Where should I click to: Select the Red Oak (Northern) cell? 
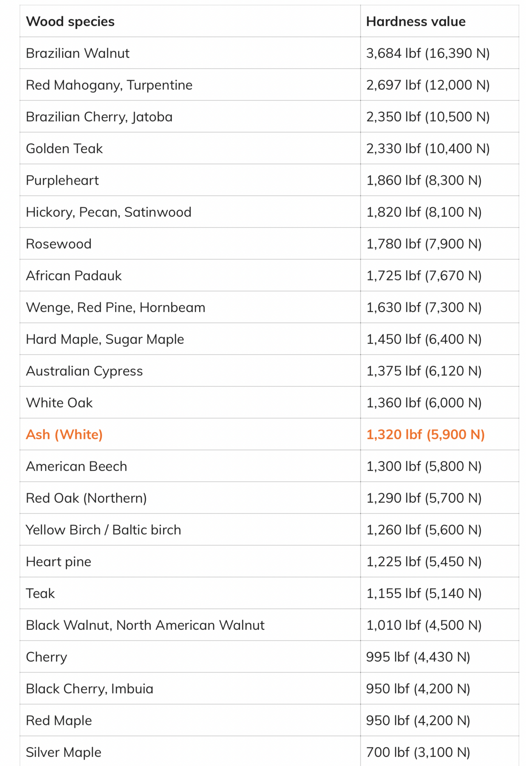pyautogui.click(x=86, y=498)
